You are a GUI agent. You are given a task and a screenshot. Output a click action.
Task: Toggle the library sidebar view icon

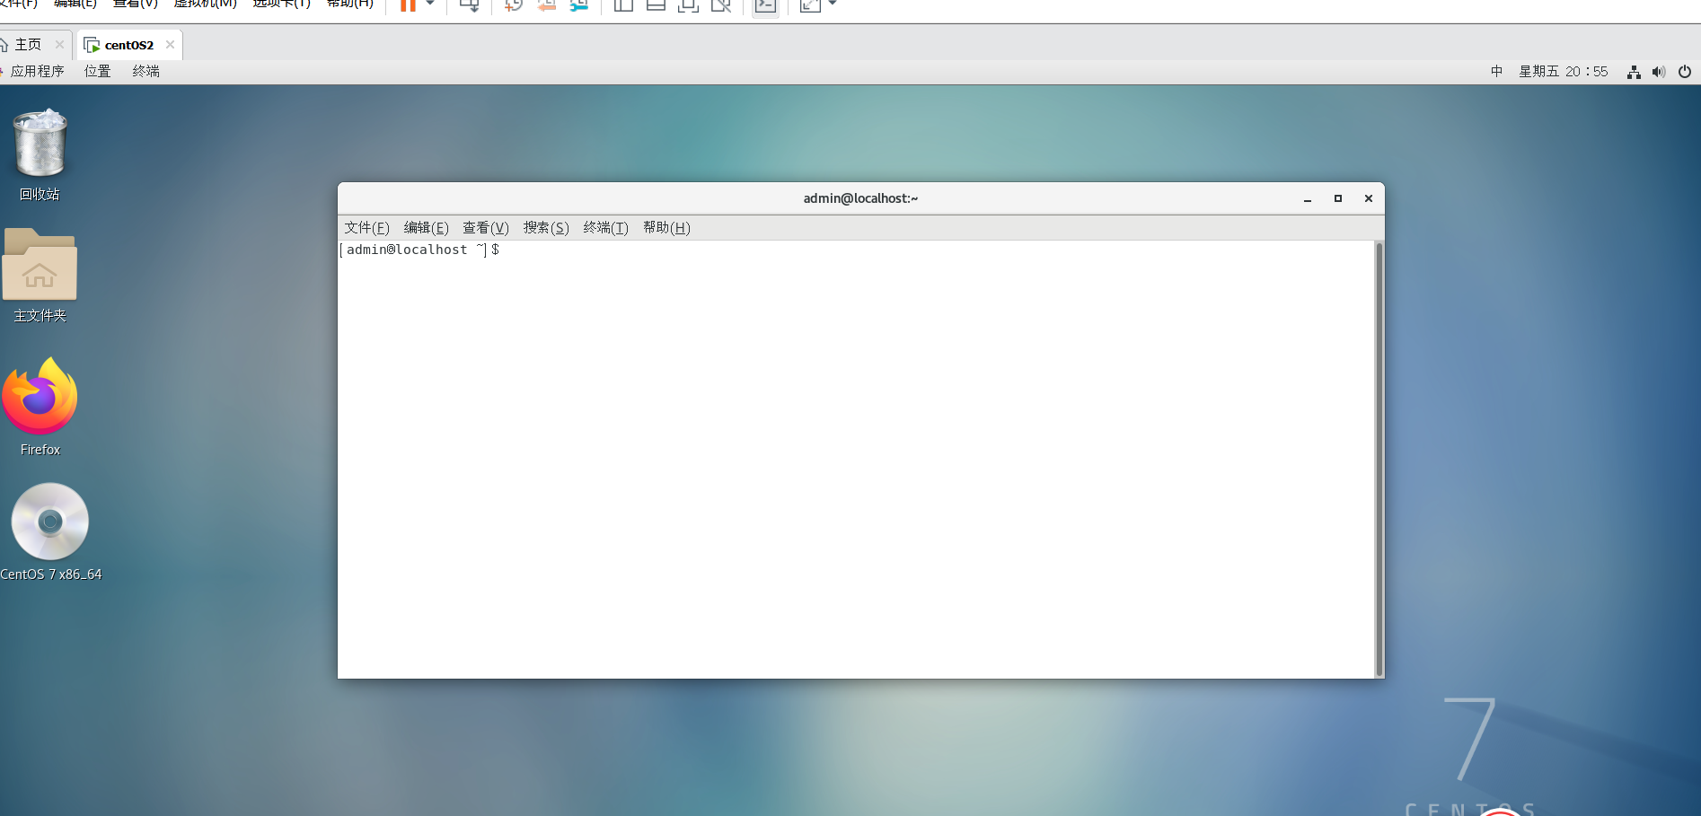tap(623, 4)
